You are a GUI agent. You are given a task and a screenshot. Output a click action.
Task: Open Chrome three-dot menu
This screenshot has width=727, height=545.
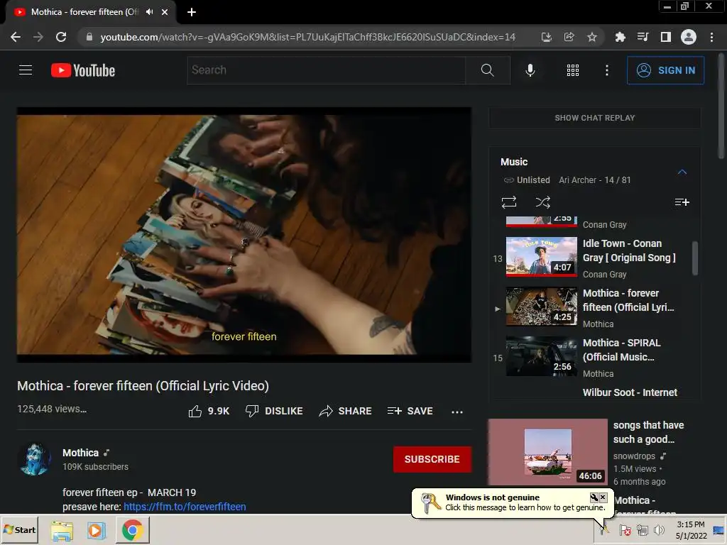(x=711, y=37)
